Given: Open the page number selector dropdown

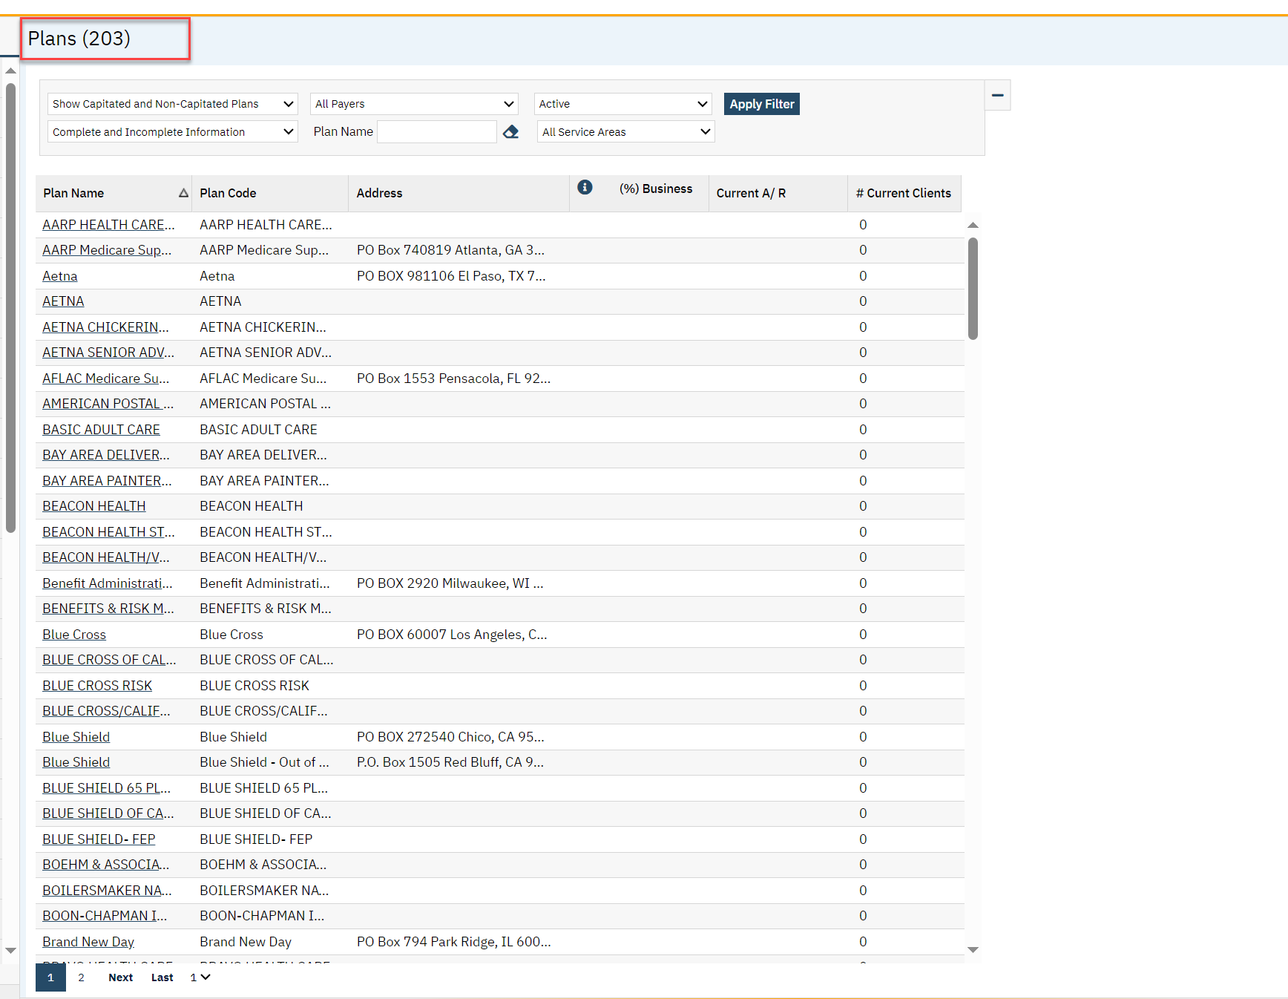Looking at the screenshot, I should pos(200,977).
